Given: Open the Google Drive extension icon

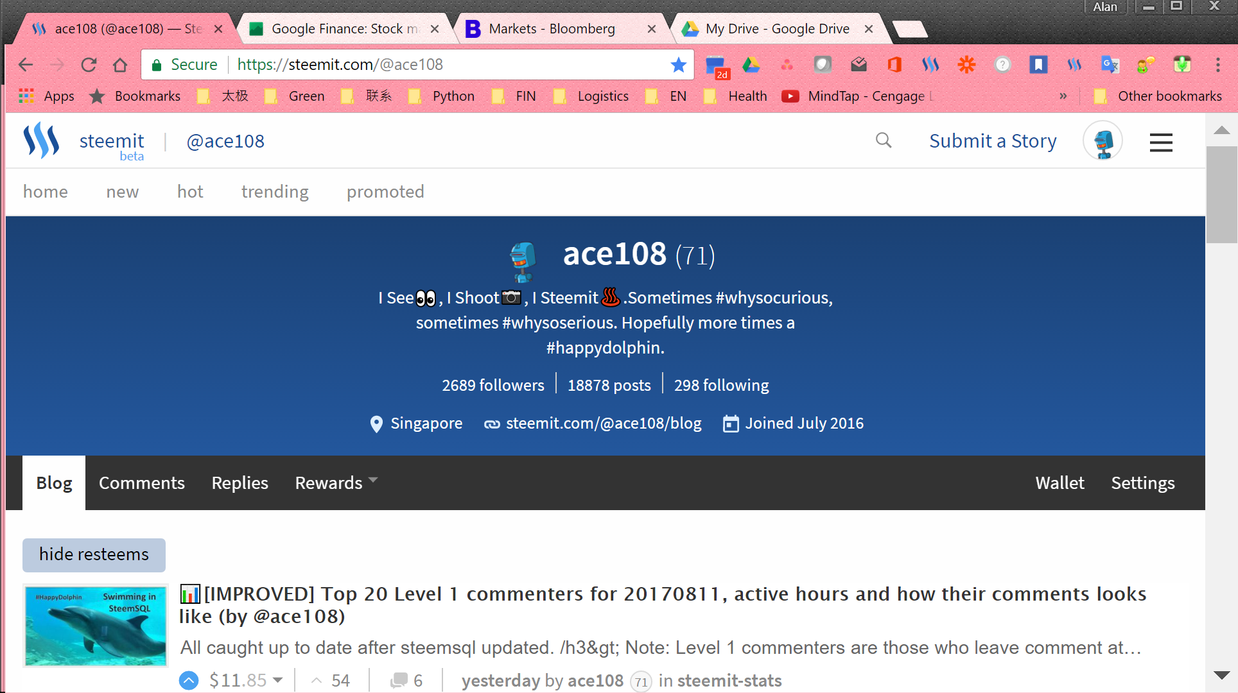Looking at the screenshot, I should (x=751, y=65).
